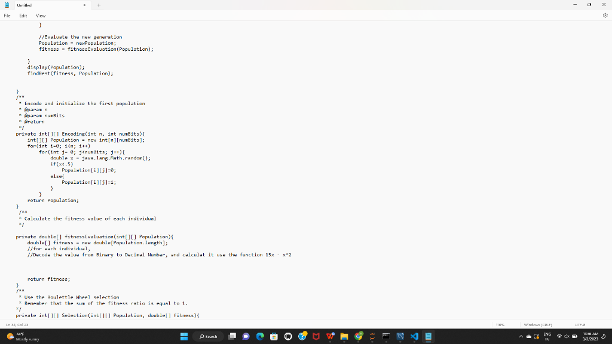Launch Google Chrome from the taskbar

click(x=357, y=336)
